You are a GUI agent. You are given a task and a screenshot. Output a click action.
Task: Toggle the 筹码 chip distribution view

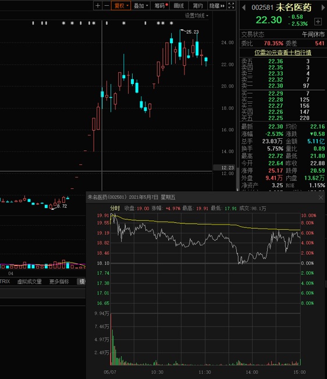click(x=160, y=6)
